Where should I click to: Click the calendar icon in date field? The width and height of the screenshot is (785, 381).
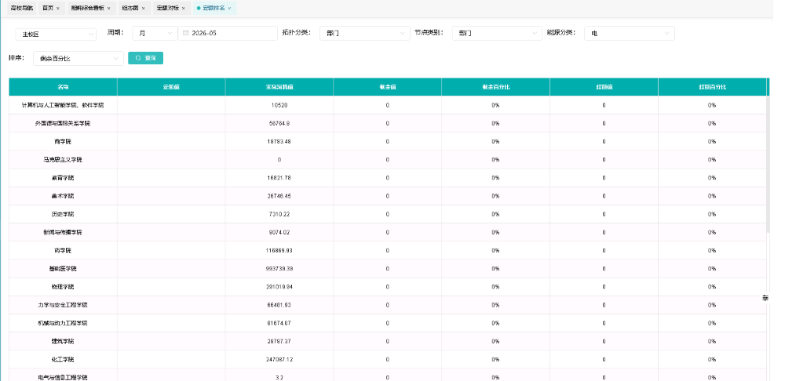point(185,33)
